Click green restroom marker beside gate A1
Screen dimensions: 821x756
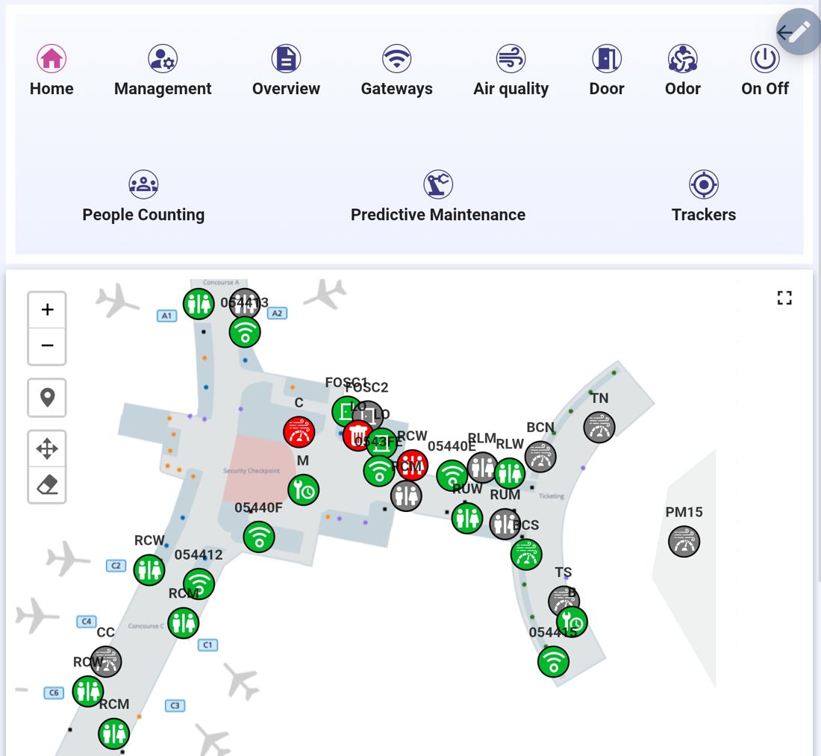point(199,304)
